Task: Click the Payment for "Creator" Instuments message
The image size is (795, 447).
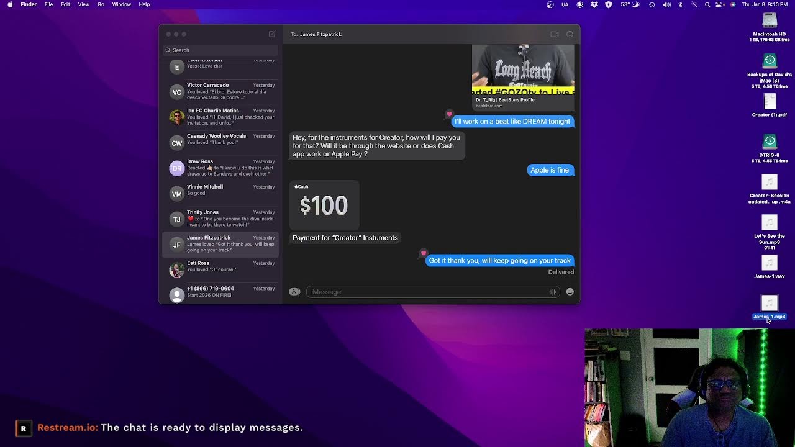Action: 345,238
